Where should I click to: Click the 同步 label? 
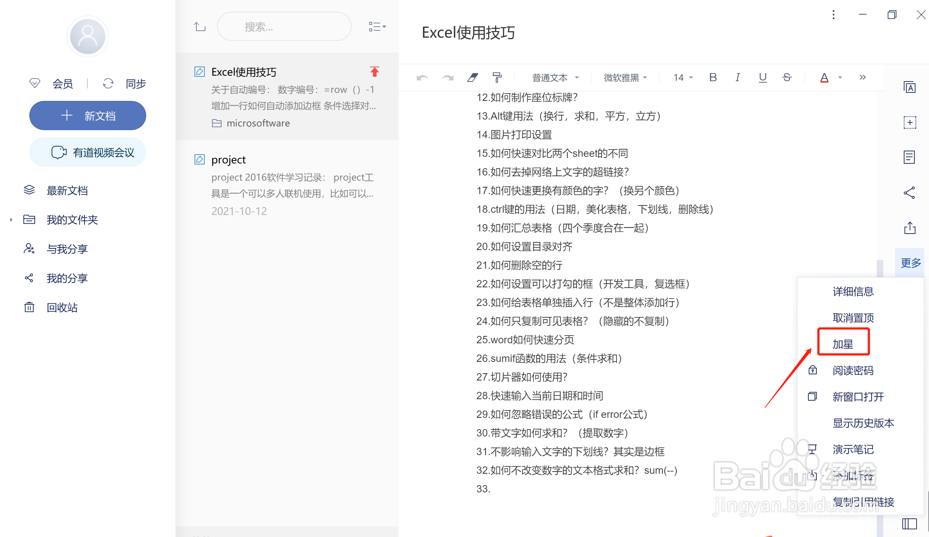pyautogui.click(x=136, y=84)
